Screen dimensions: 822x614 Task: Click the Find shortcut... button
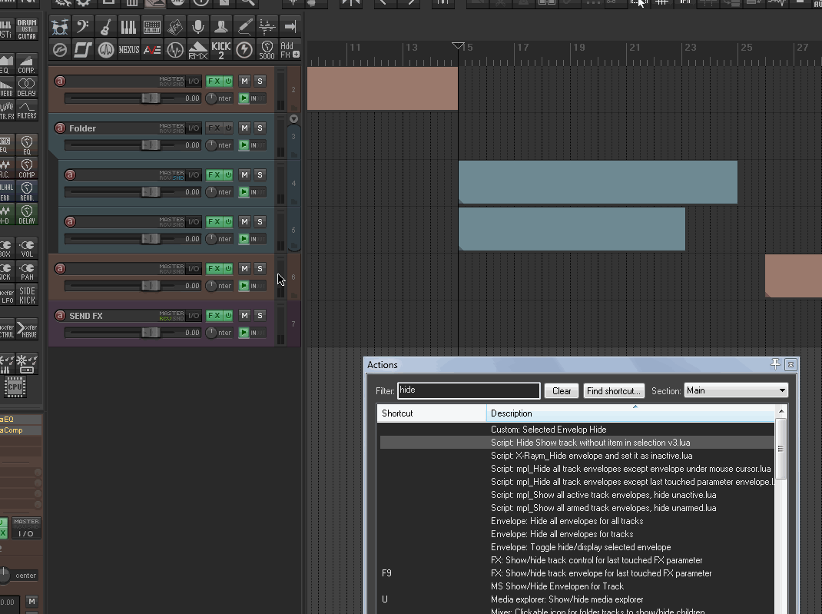click(613, 390)
